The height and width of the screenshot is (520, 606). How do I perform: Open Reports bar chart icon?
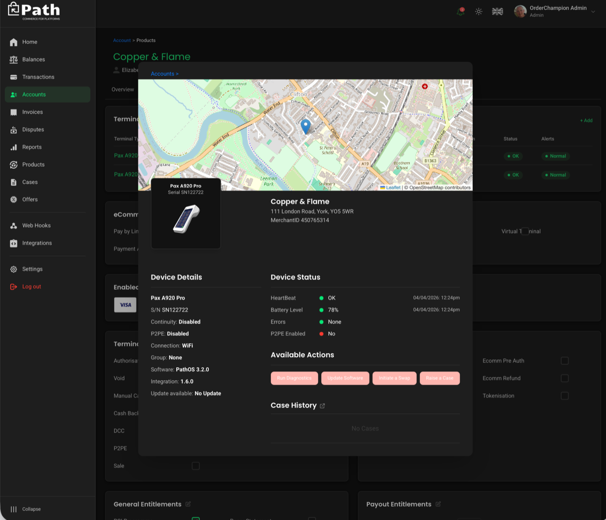(x=14, y=147)
